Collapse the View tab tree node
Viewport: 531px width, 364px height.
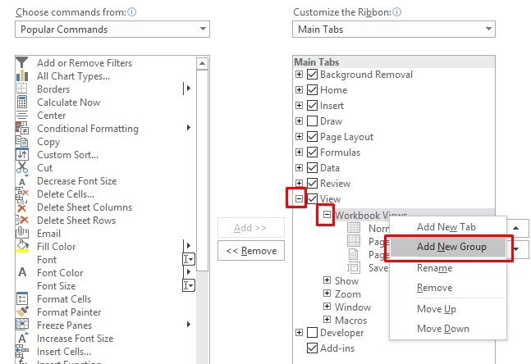click(300, 199)
